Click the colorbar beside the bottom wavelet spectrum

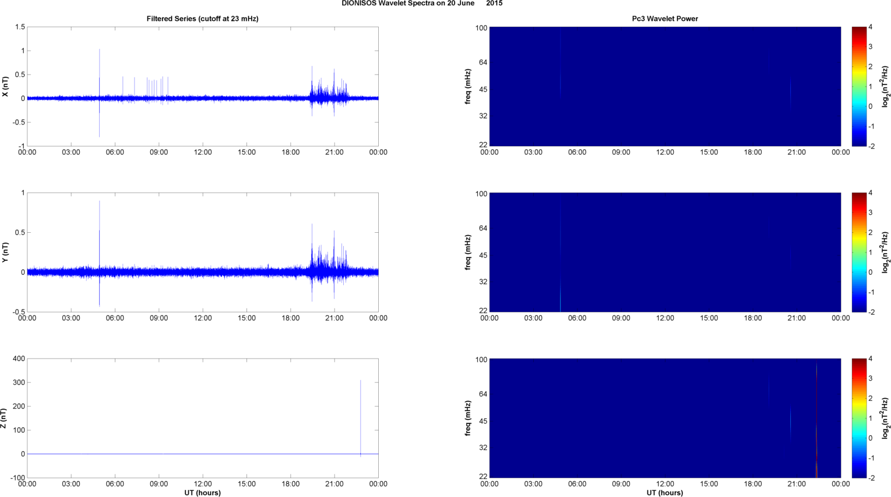point(859,418)
